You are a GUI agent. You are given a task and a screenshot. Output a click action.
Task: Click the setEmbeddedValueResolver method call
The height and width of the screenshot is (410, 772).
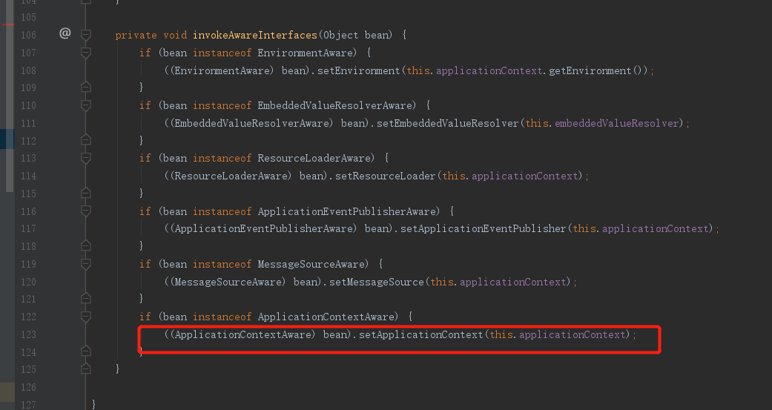(x=447, y=123)
